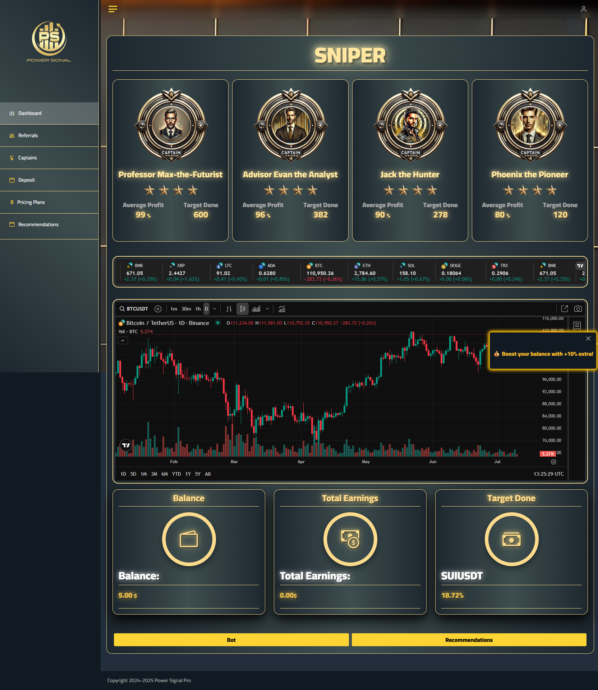Switch chart to 30m interval
598x690 pixels.
pyautogui.click(x=186, y=309)
